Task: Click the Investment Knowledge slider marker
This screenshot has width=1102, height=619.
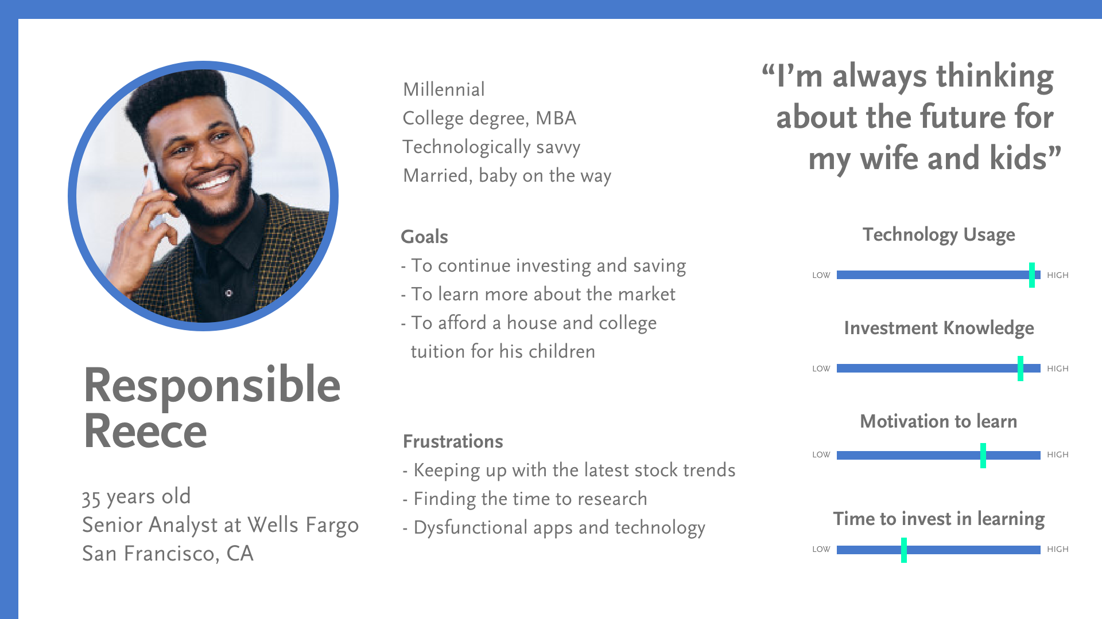Action: 1020,369
